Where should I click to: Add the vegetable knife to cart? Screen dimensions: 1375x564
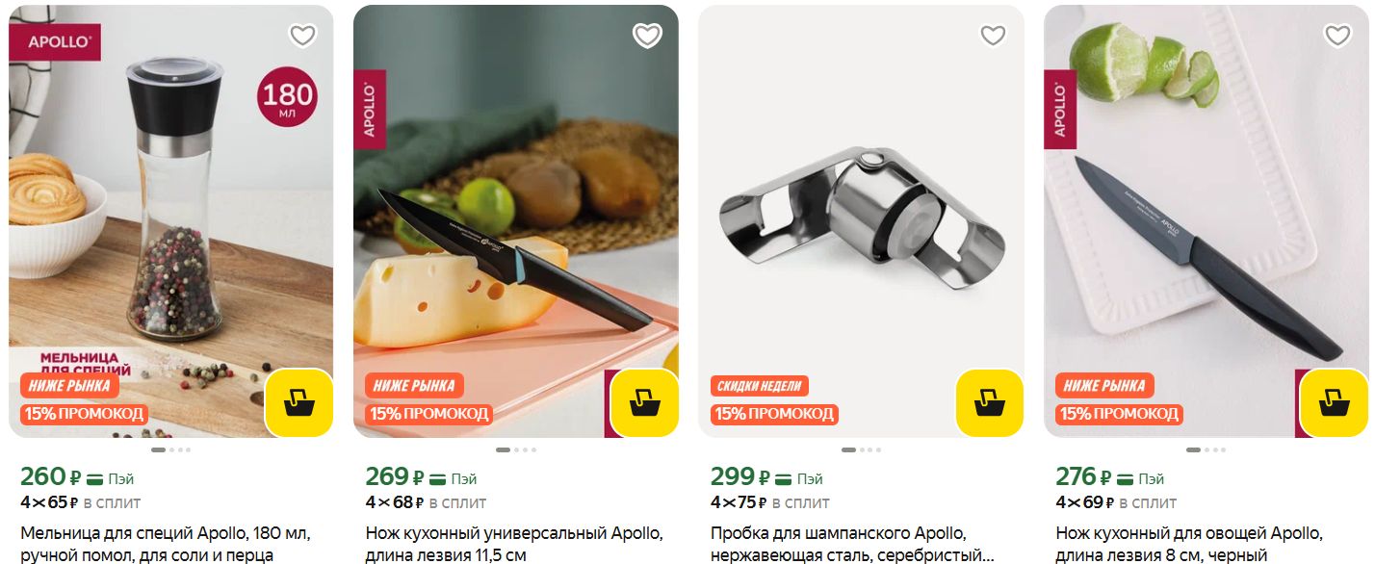[x=1334, y=402]
